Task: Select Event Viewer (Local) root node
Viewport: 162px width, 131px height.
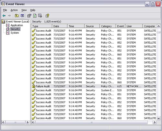Action: (17, 22)
